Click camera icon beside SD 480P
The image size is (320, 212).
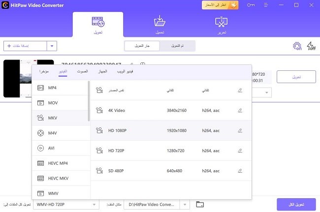pos(99,171)
